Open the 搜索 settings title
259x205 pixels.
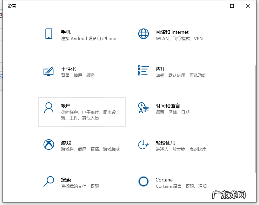tap(66, 180)
